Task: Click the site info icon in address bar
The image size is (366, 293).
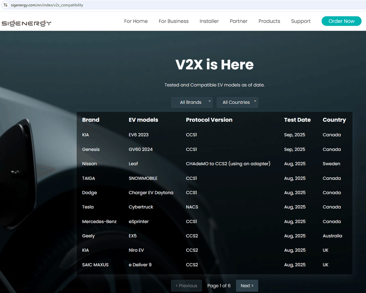Action: 5,5
